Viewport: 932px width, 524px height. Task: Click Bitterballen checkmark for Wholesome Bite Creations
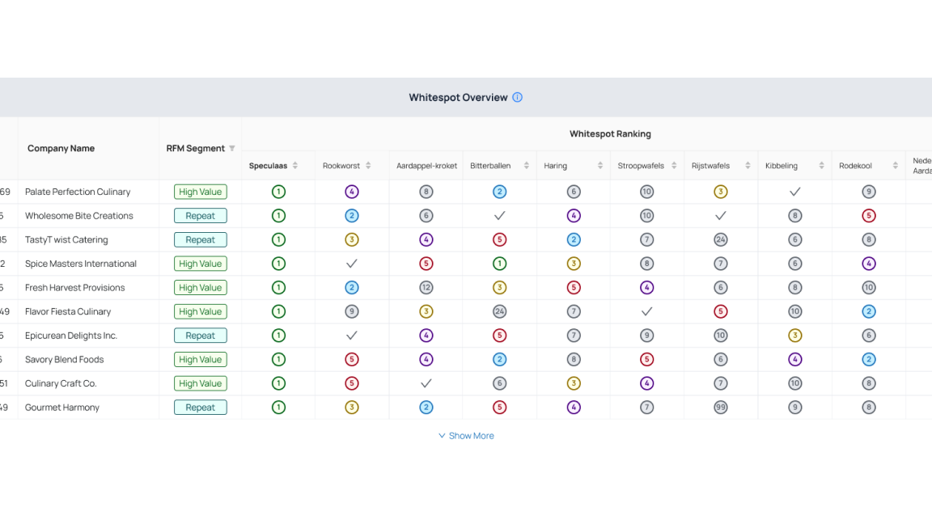499,216
